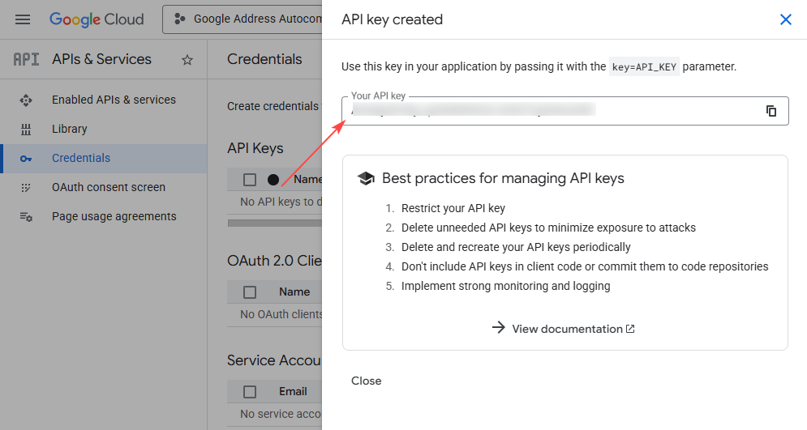
Task: Open the Library menu item
Action: pyautogui.click(x=70, y=129)
